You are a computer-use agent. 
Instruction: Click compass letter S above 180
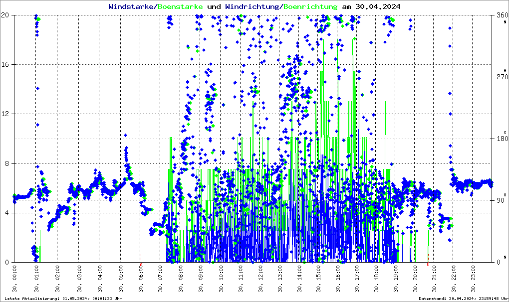505,132
